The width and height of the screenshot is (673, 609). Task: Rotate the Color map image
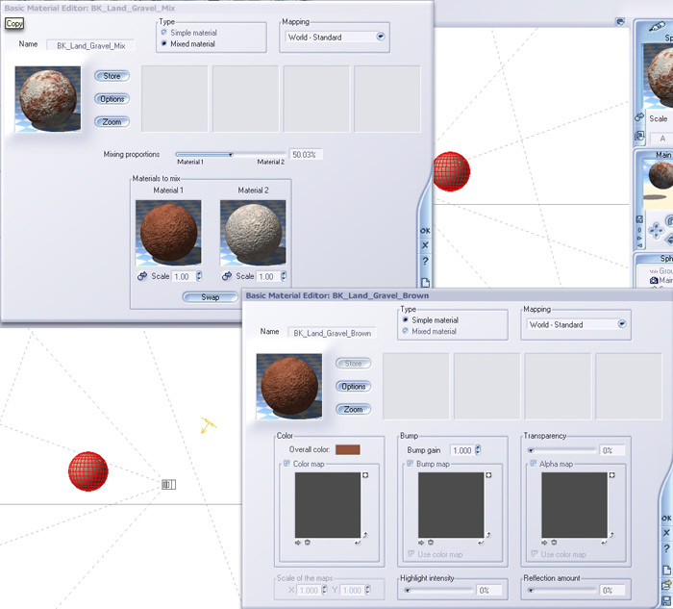point(365,535)
